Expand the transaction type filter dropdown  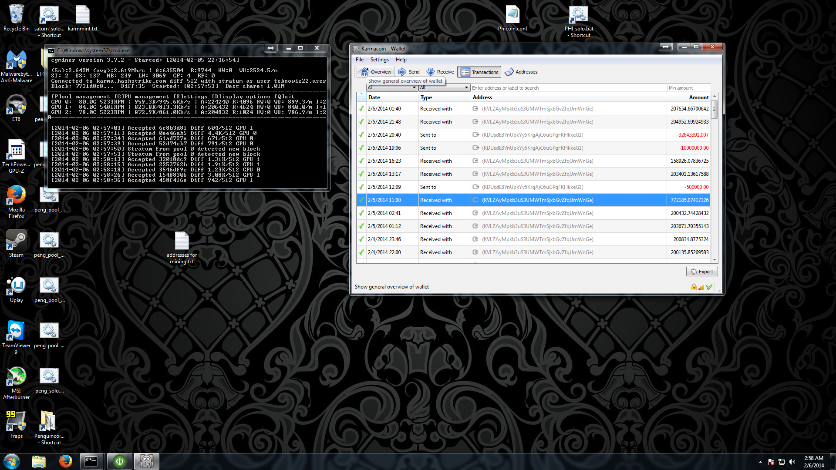click(444, 88)
